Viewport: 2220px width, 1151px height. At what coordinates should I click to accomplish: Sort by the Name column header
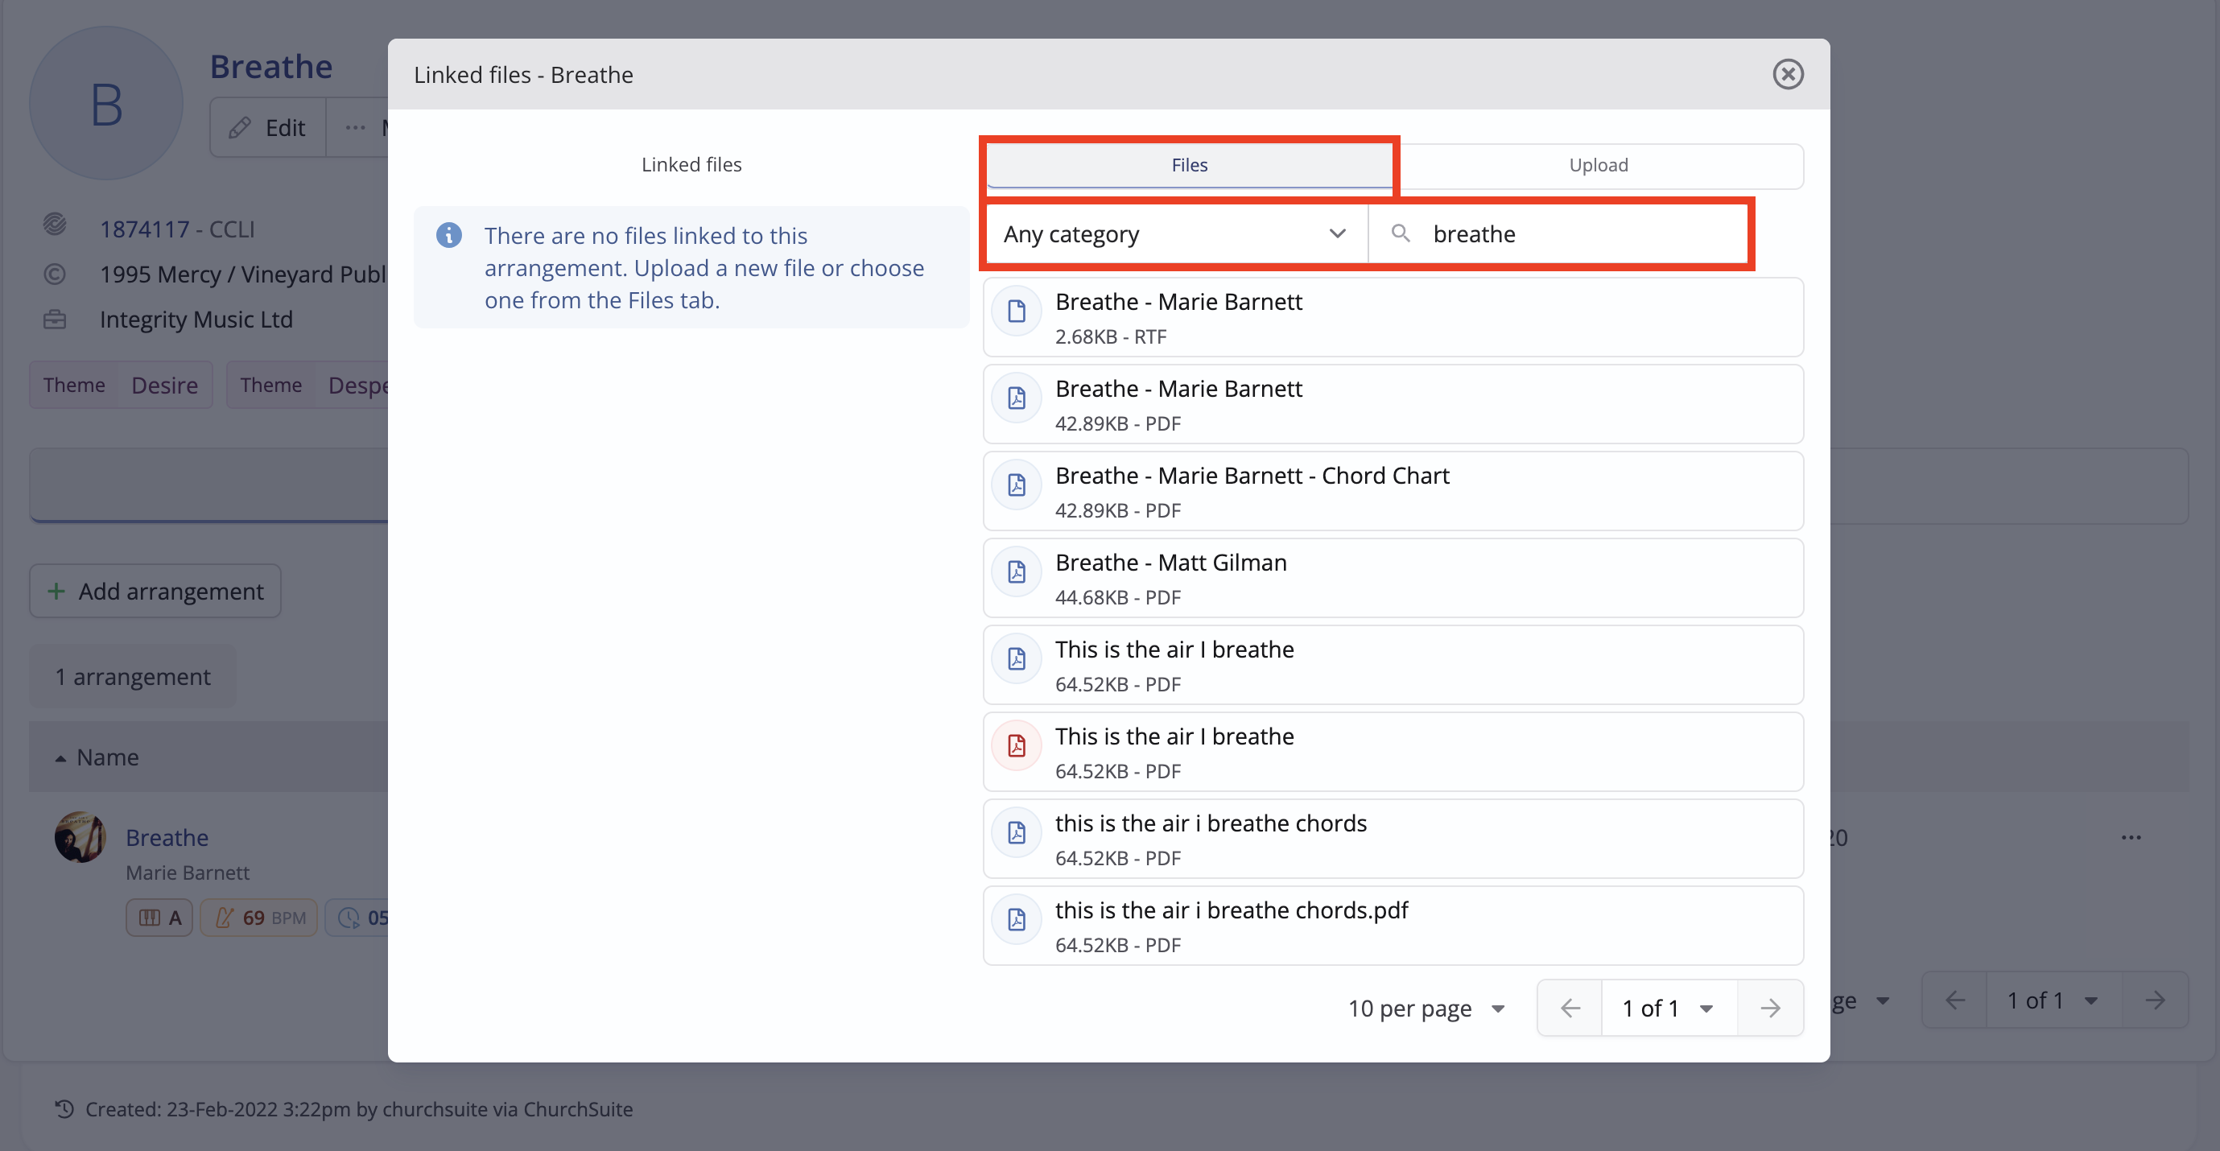coord(107,757)
